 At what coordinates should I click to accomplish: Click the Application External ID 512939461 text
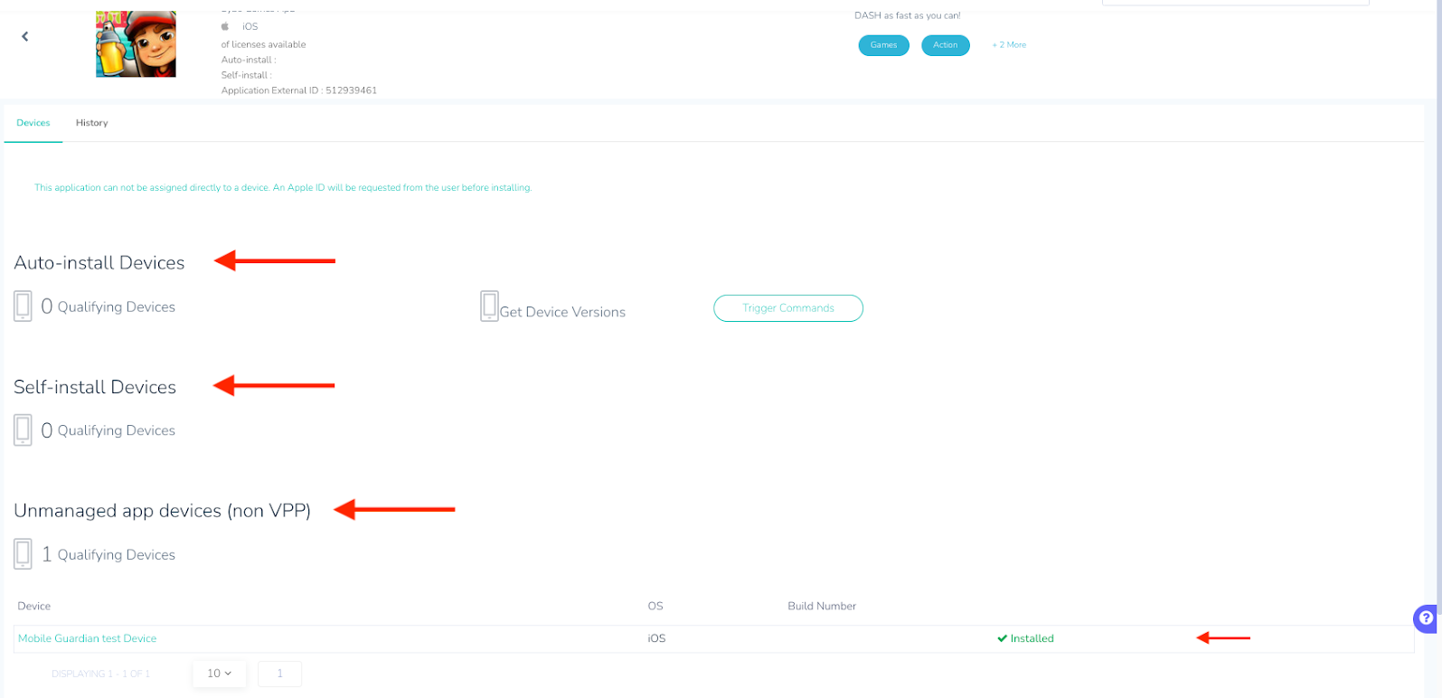[x=299, y=90]
